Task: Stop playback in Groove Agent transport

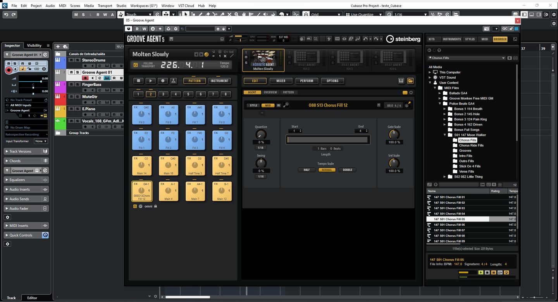Action: [138, 81]
